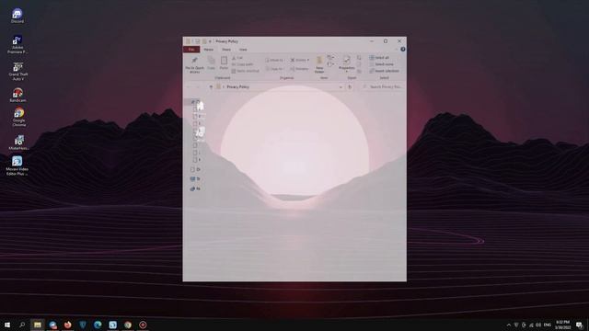Click Select all in the ribbon
589x331 pixels.
379,58
